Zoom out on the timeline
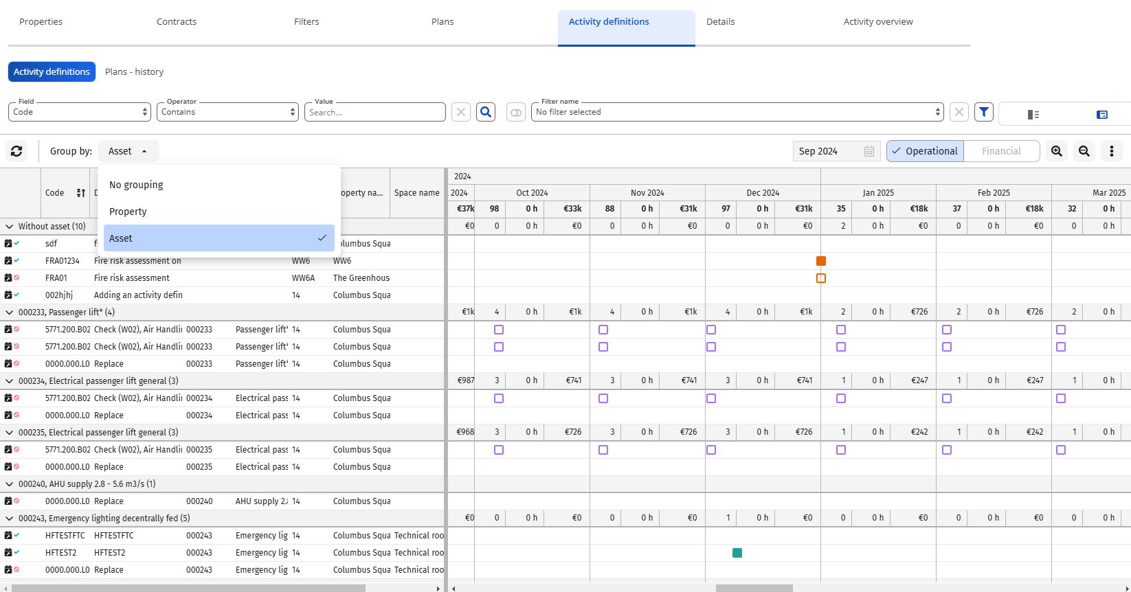 click(1084, 151)
